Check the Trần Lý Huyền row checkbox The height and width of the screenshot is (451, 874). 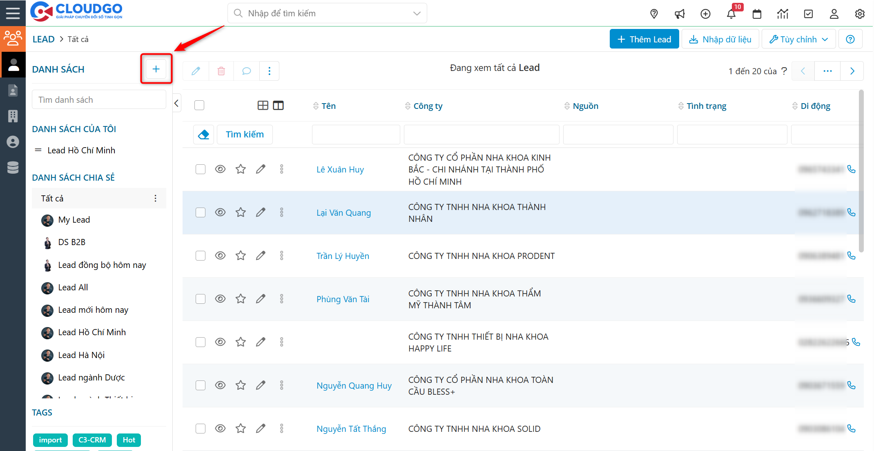tap(200, 256)
